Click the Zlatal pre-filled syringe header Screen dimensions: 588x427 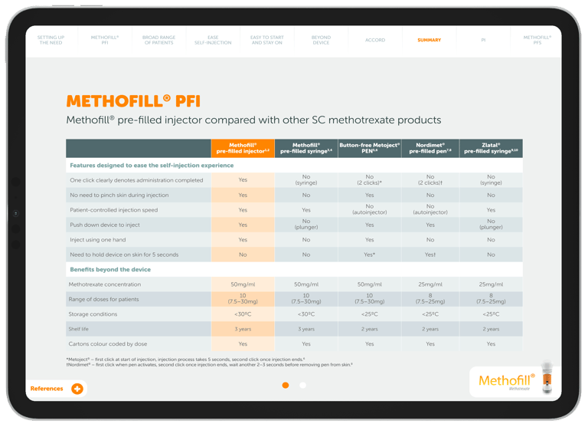point(492,149)
